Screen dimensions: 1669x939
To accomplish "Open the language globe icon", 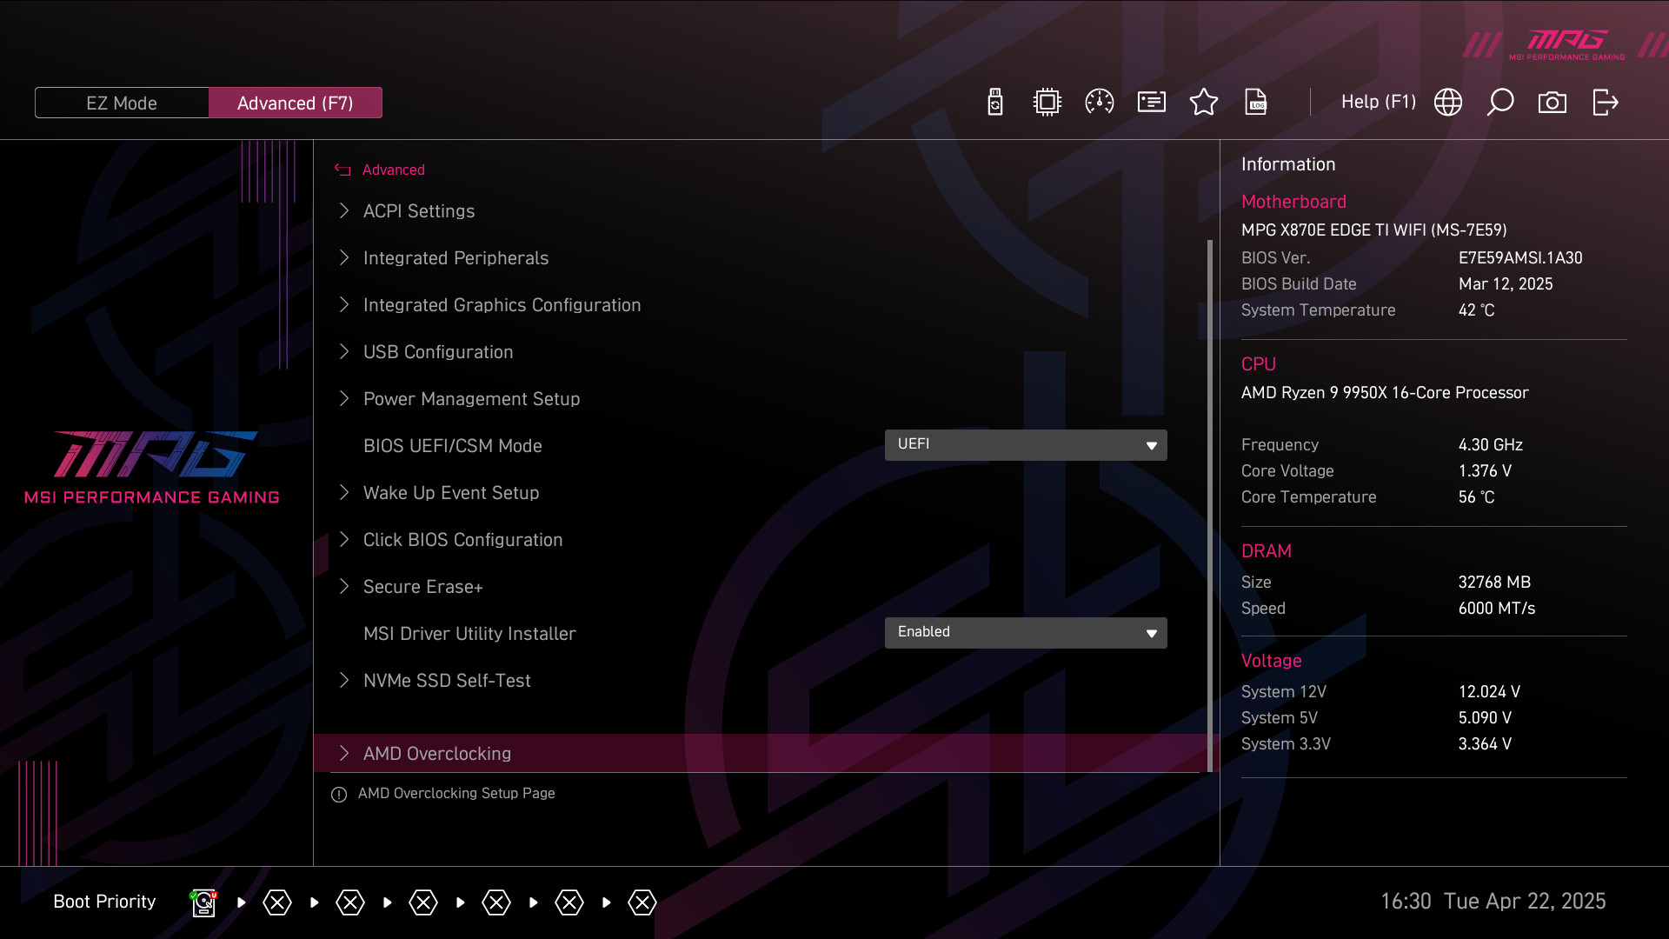I will click(1448, 103).
